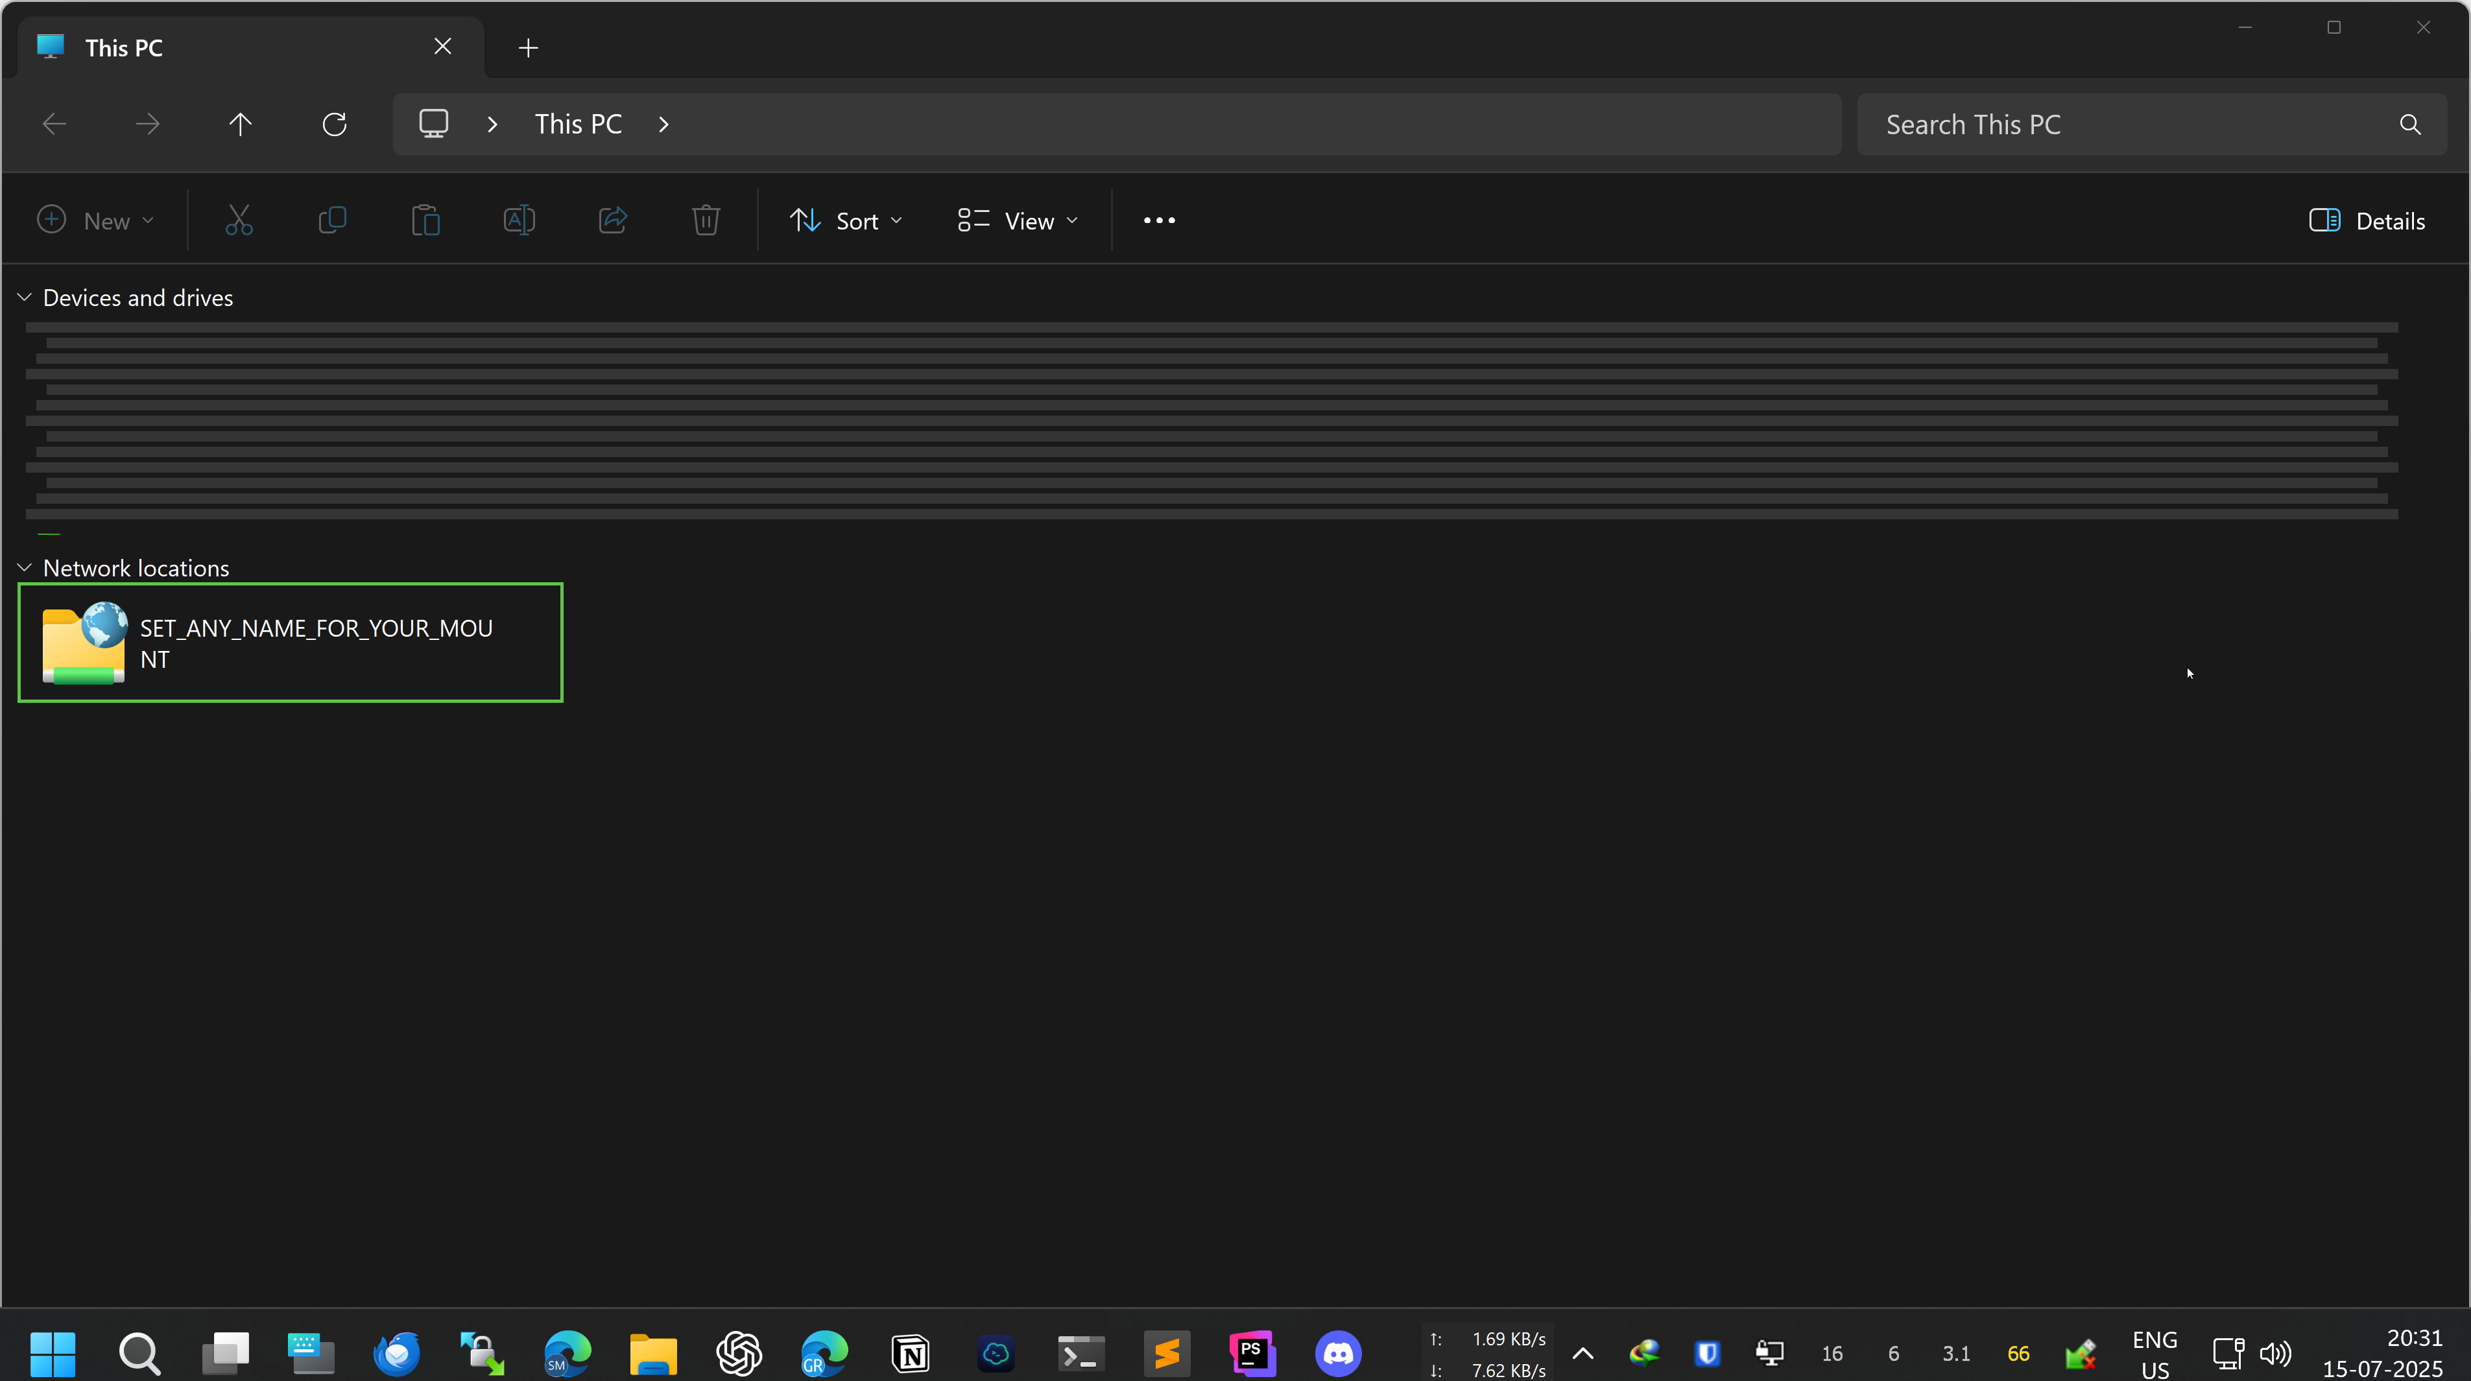Open File Explorer taskbar icon
The image size is (2471, 1381).
653,1353
